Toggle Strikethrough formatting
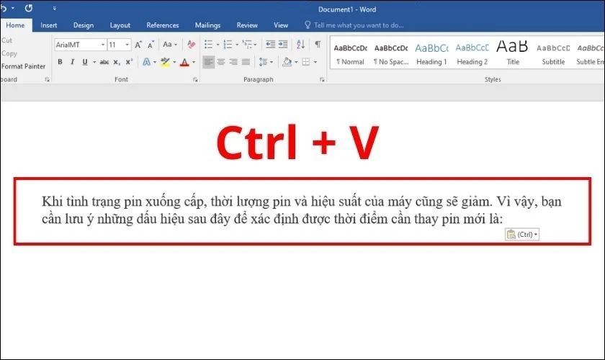Viewport: 605px width, 360px height. click(x=104, y=62)
